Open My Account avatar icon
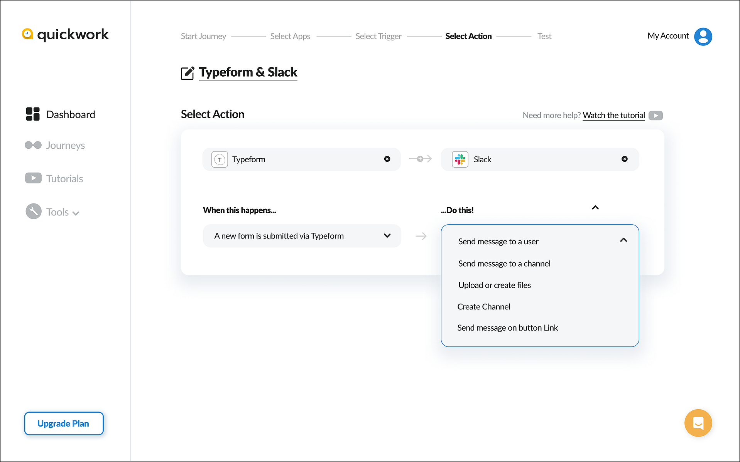 click(703, 37)
